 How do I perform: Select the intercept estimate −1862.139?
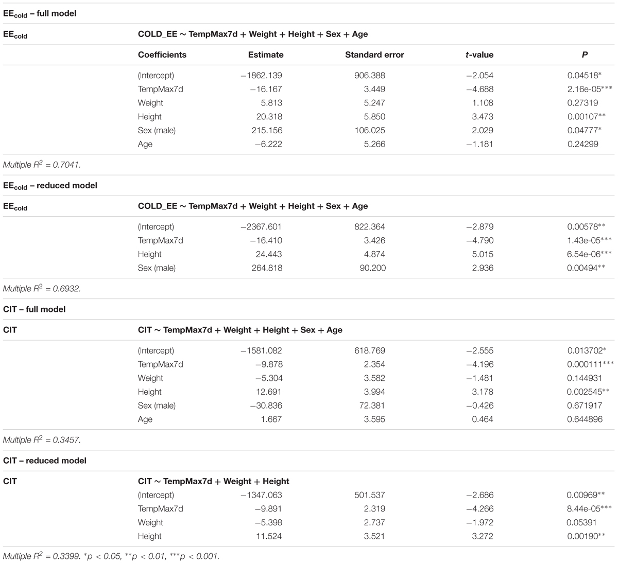pos(261,75)
